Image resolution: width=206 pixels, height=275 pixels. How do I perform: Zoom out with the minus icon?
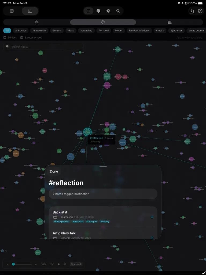[8, 264]
